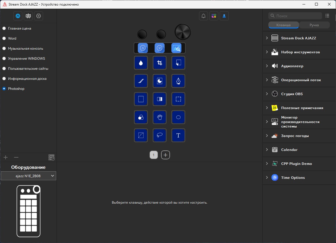Expand the Time Options category
This screenshot has height=243, width=336.
[299, 178]
